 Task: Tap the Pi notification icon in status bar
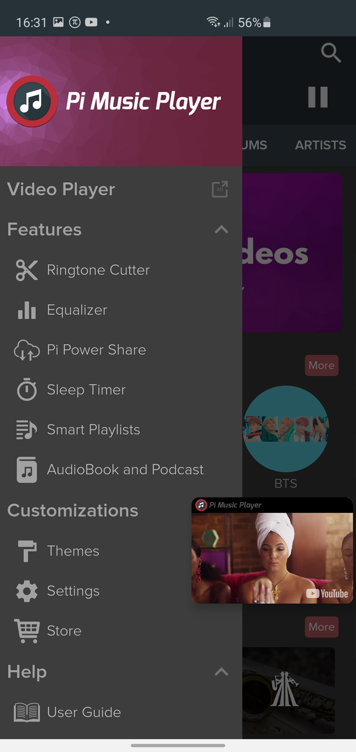click(x=75, y=22)
